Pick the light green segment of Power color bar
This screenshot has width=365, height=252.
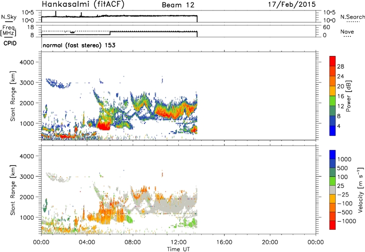333,101
